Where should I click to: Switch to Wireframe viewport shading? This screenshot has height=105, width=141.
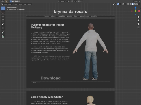[x=131, y=4]
